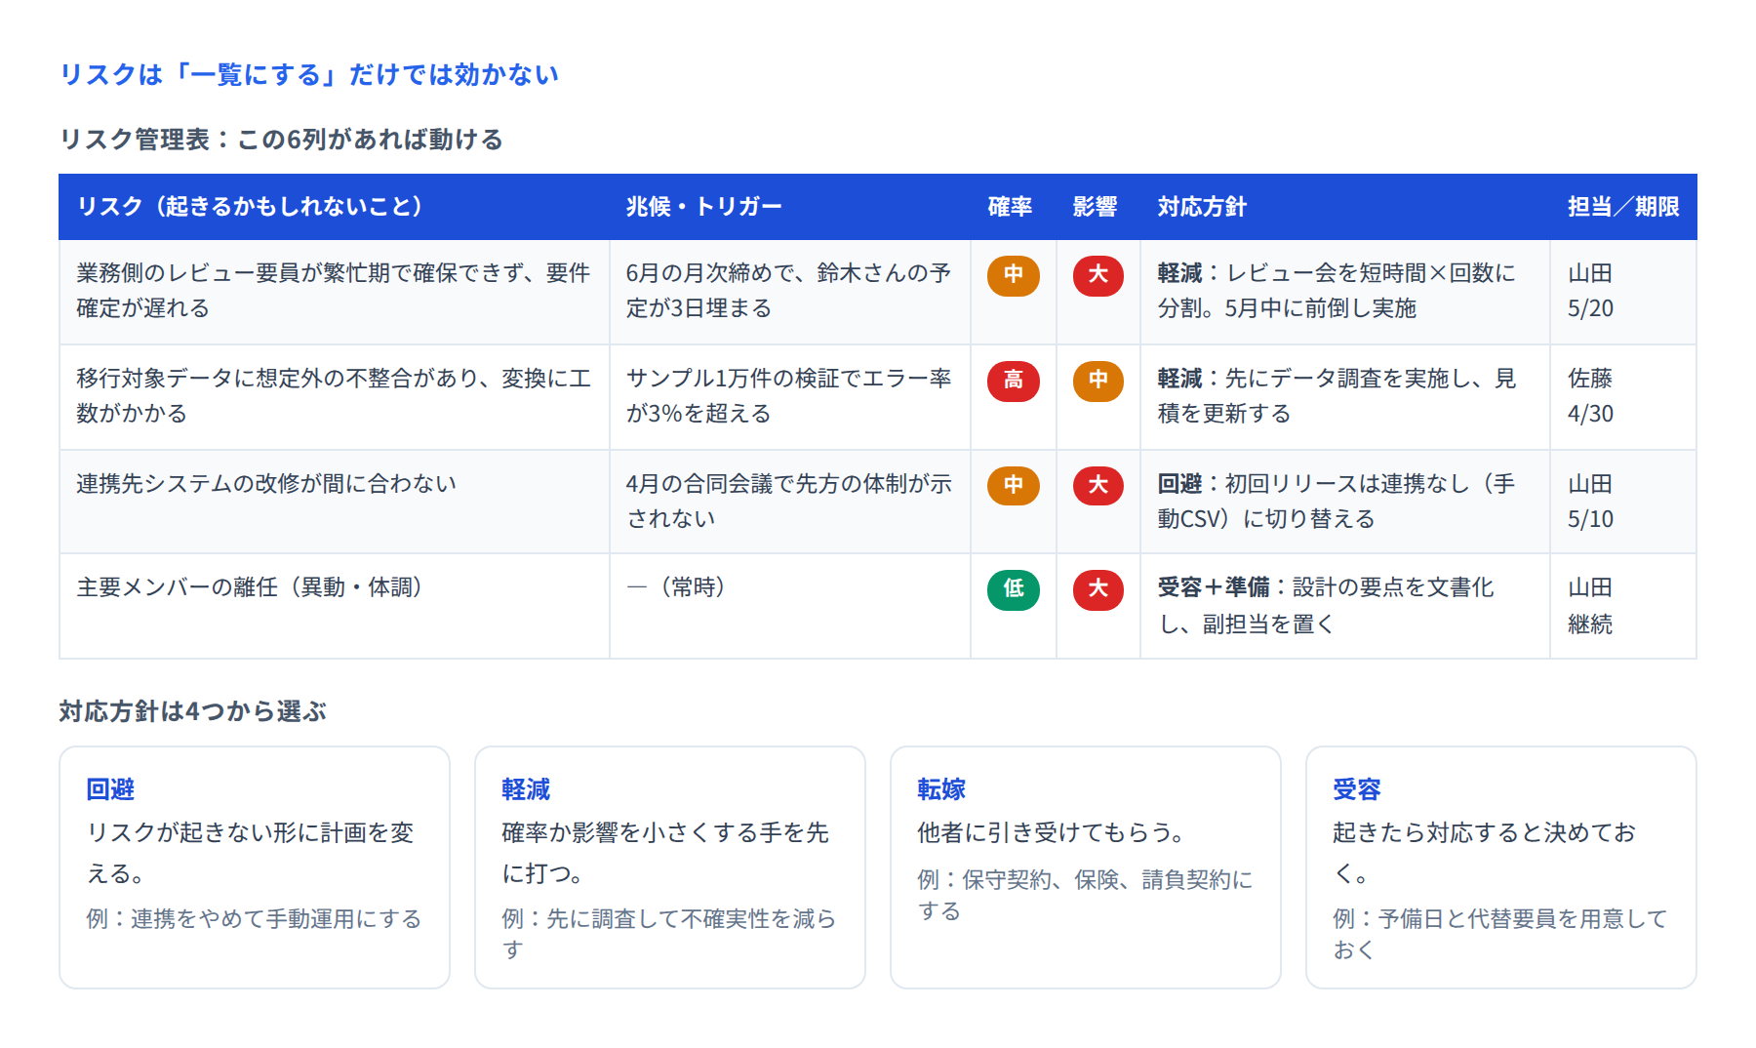Select the response cell 受容＋準備：設計の要点を文書化
The height and width of the screenshot is (1048, 1756).
click(x=1345, y=606)
